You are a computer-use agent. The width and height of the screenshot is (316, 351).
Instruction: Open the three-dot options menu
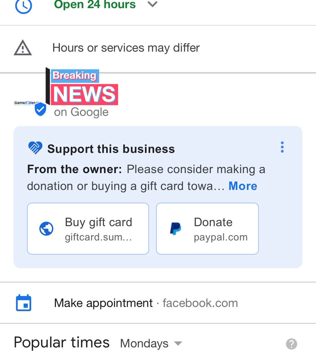(282, 147)
